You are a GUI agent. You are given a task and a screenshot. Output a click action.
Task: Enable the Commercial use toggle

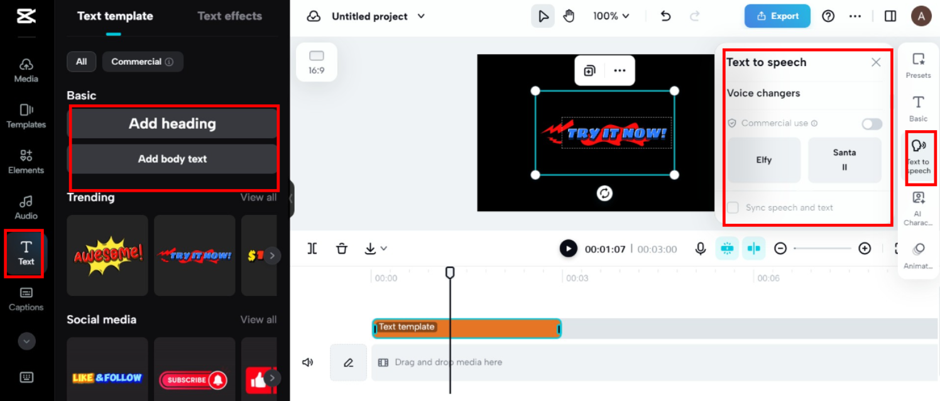(872, 124)
